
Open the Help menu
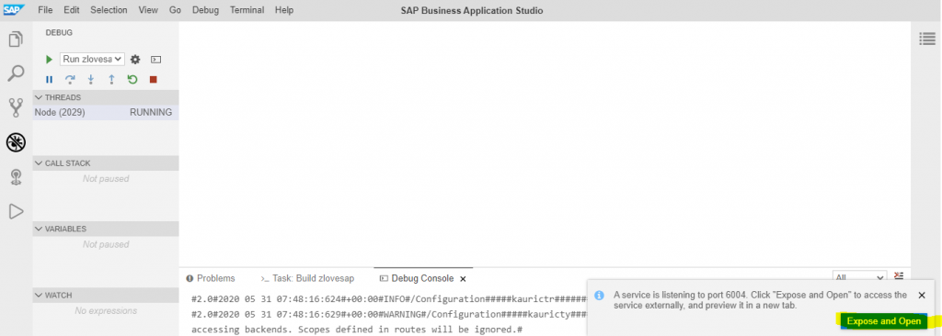[284, 10]
